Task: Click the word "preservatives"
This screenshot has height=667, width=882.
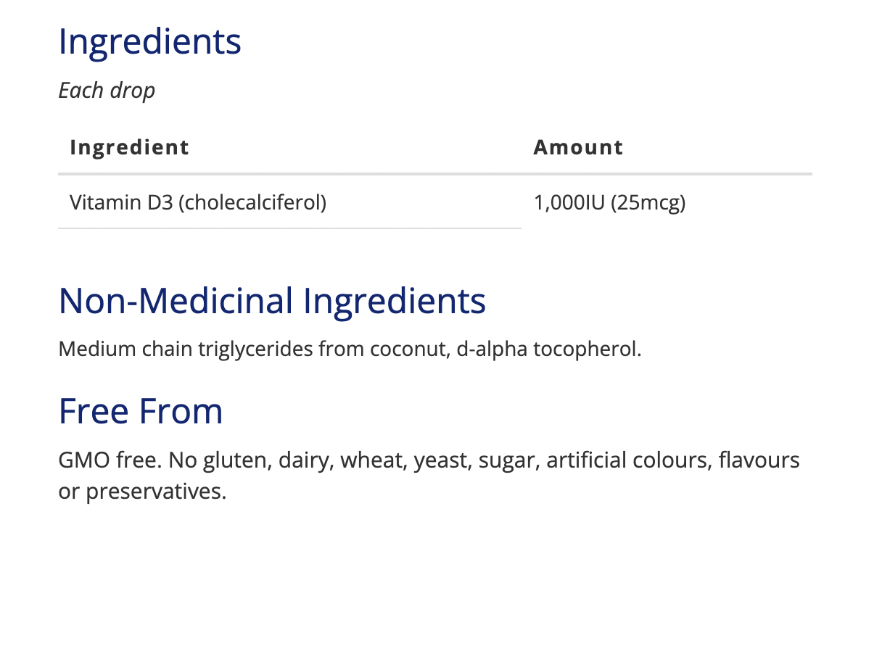Action: [156, 492]
